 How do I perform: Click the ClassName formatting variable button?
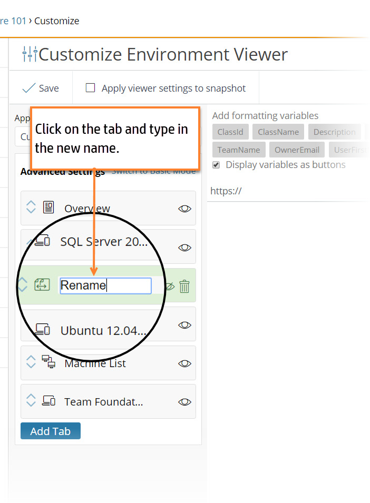click(x=278, y=132)
